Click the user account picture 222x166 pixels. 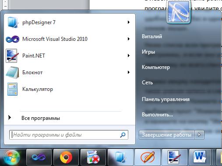tap(179, 12)
